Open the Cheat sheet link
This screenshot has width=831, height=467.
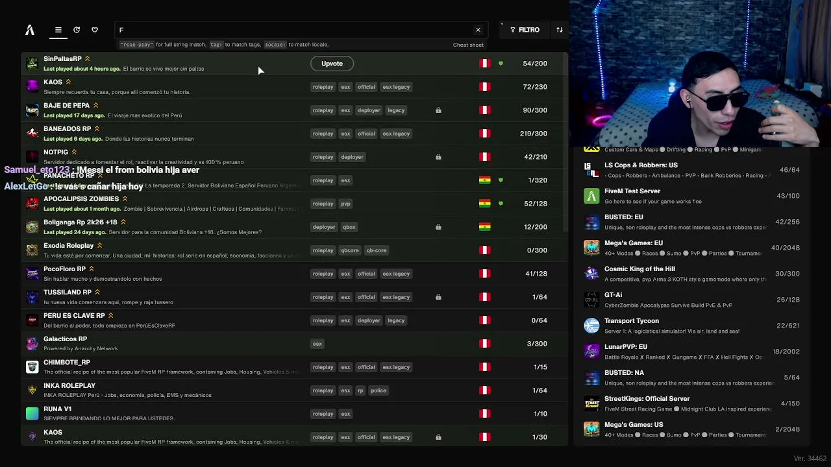pyautogui.click(x=468, y=45)
